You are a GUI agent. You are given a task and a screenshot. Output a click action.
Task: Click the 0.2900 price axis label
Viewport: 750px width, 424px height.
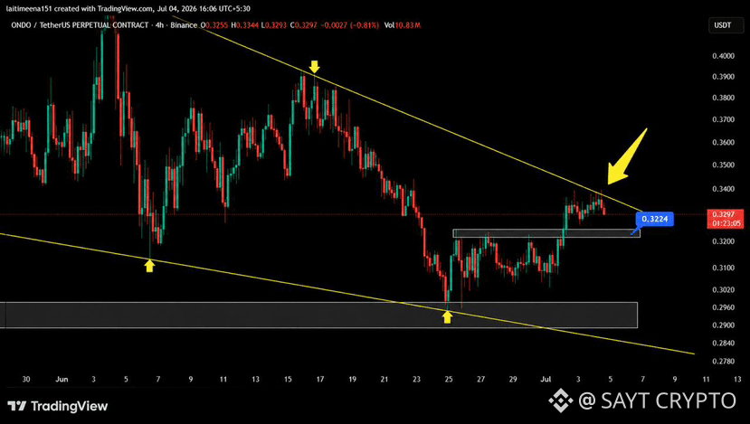click(723, 325)
